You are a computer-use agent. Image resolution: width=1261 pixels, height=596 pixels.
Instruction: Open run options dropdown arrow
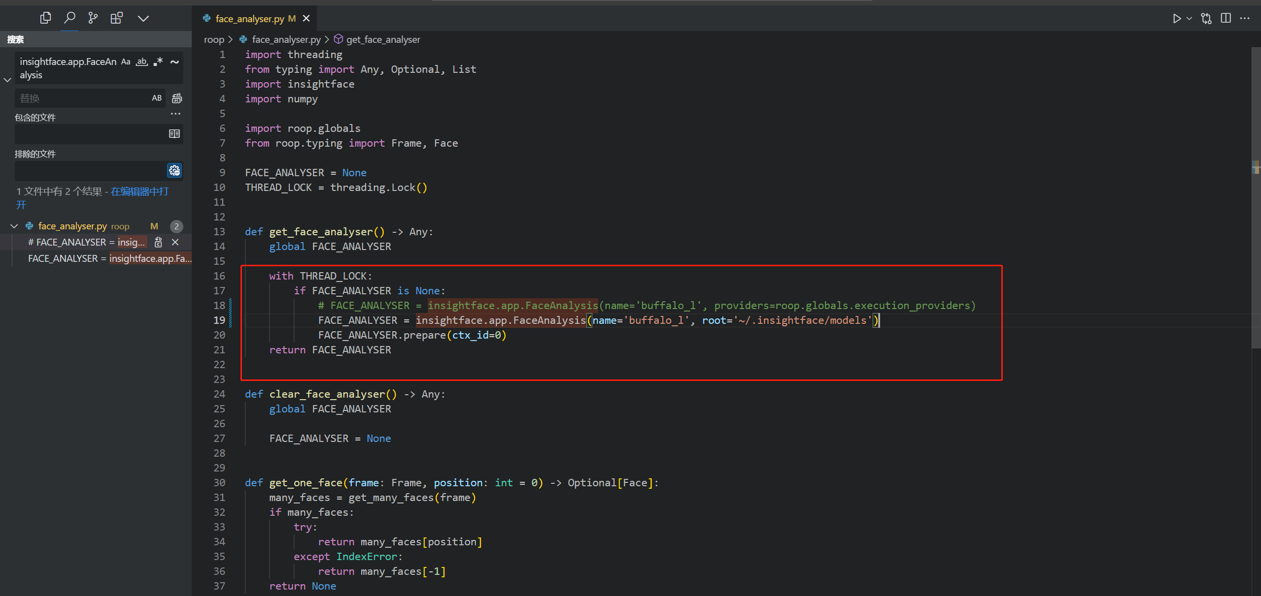pyautogui.click(x=1189, y=19)
